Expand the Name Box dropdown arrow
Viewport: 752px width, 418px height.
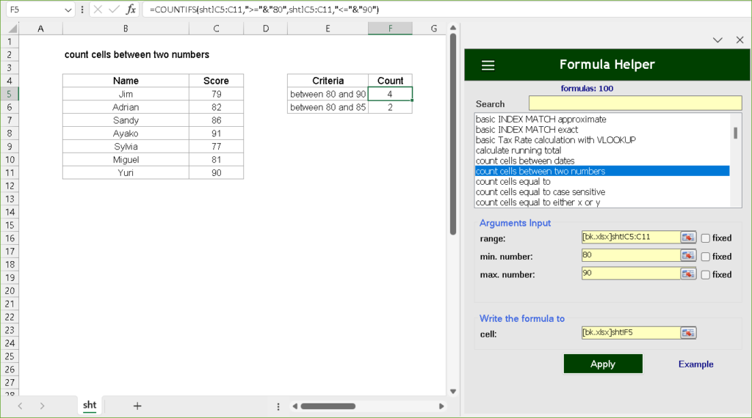coord(68,10)
